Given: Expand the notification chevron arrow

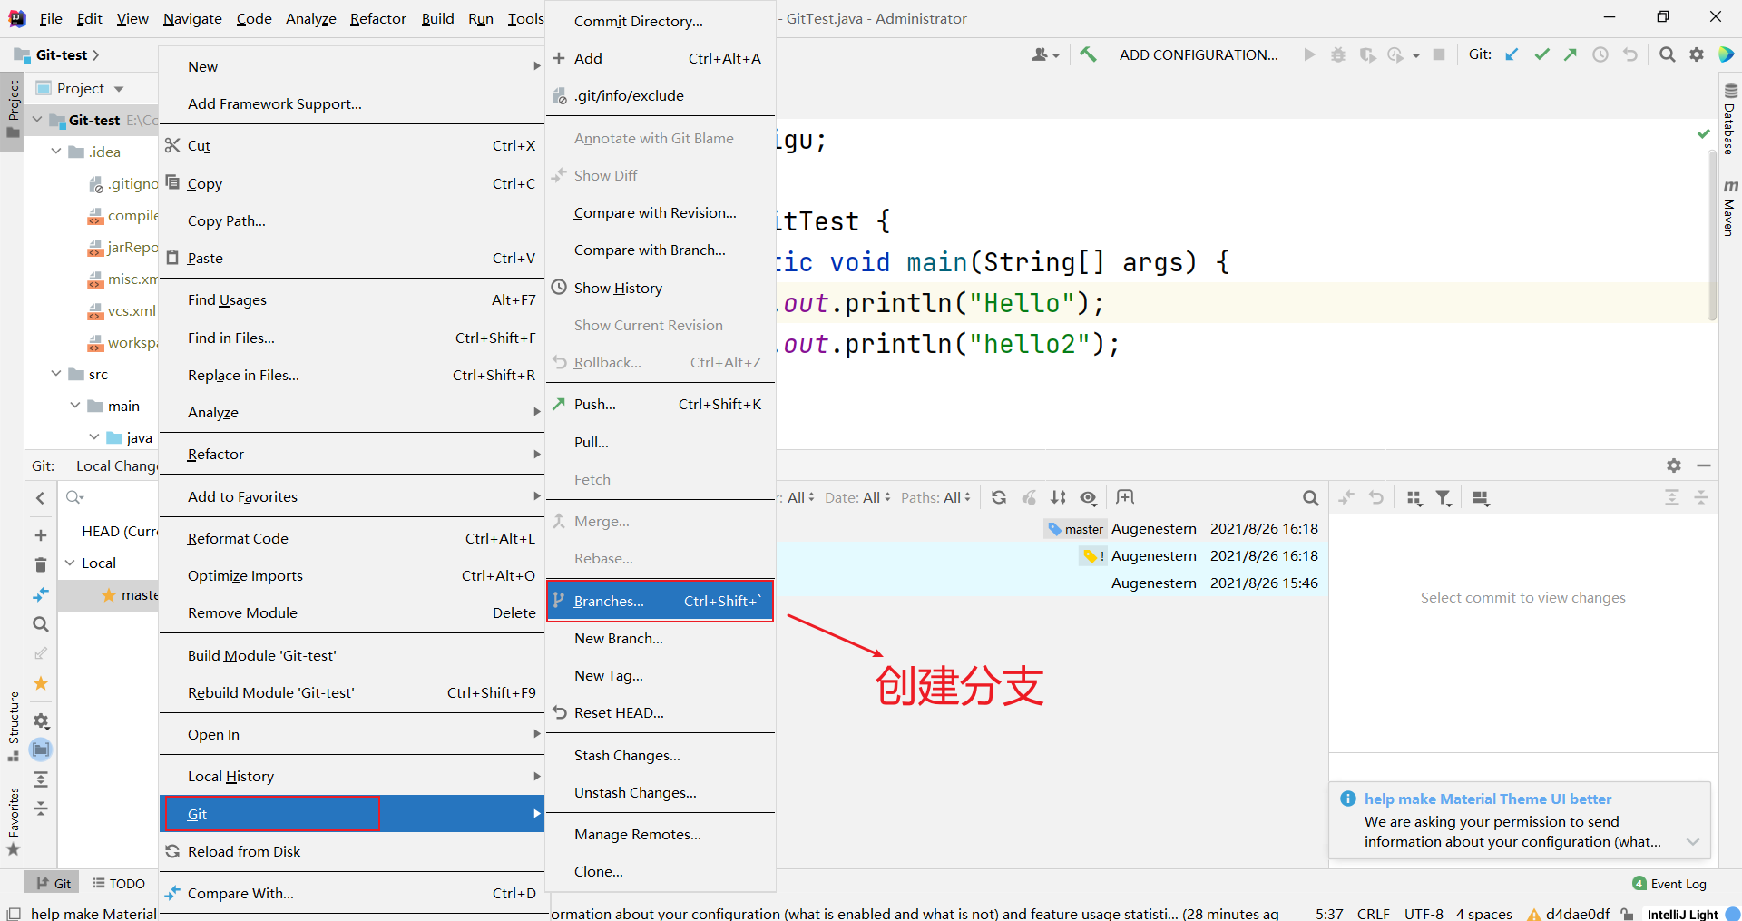Looking at the screenshot, I should (x=1692, y=841).
